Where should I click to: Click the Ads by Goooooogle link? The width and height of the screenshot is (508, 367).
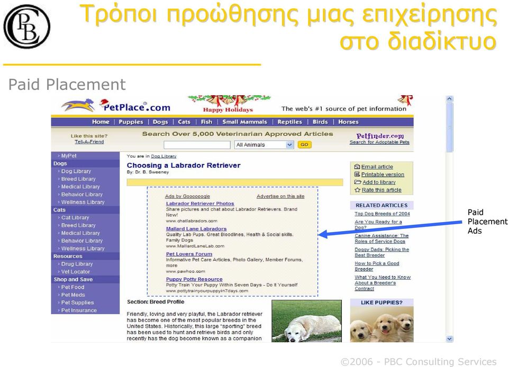[187, 196]
